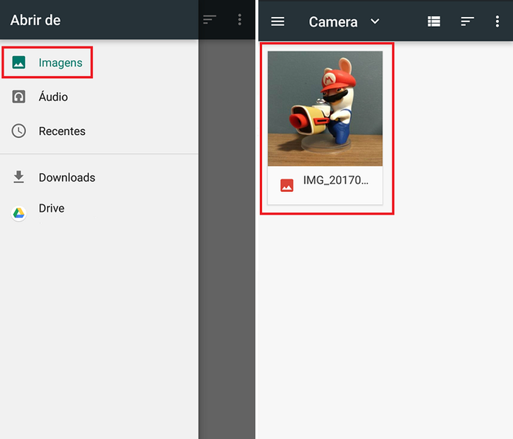The height and width of the screenshot is (439, 513).
Task: Open the hamburger menu beside Camera
Action: tap(278, 21)
